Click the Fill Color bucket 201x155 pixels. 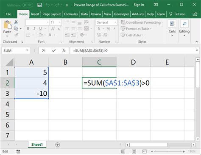41,35
